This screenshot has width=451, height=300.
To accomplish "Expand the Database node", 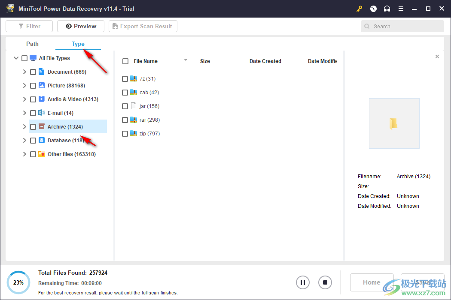I will [24, 141].
